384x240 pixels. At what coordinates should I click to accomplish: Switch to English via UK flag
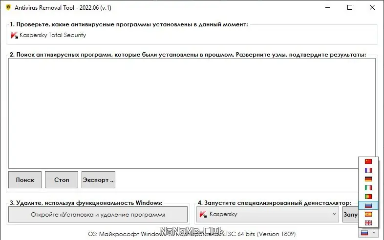point(368,223)
